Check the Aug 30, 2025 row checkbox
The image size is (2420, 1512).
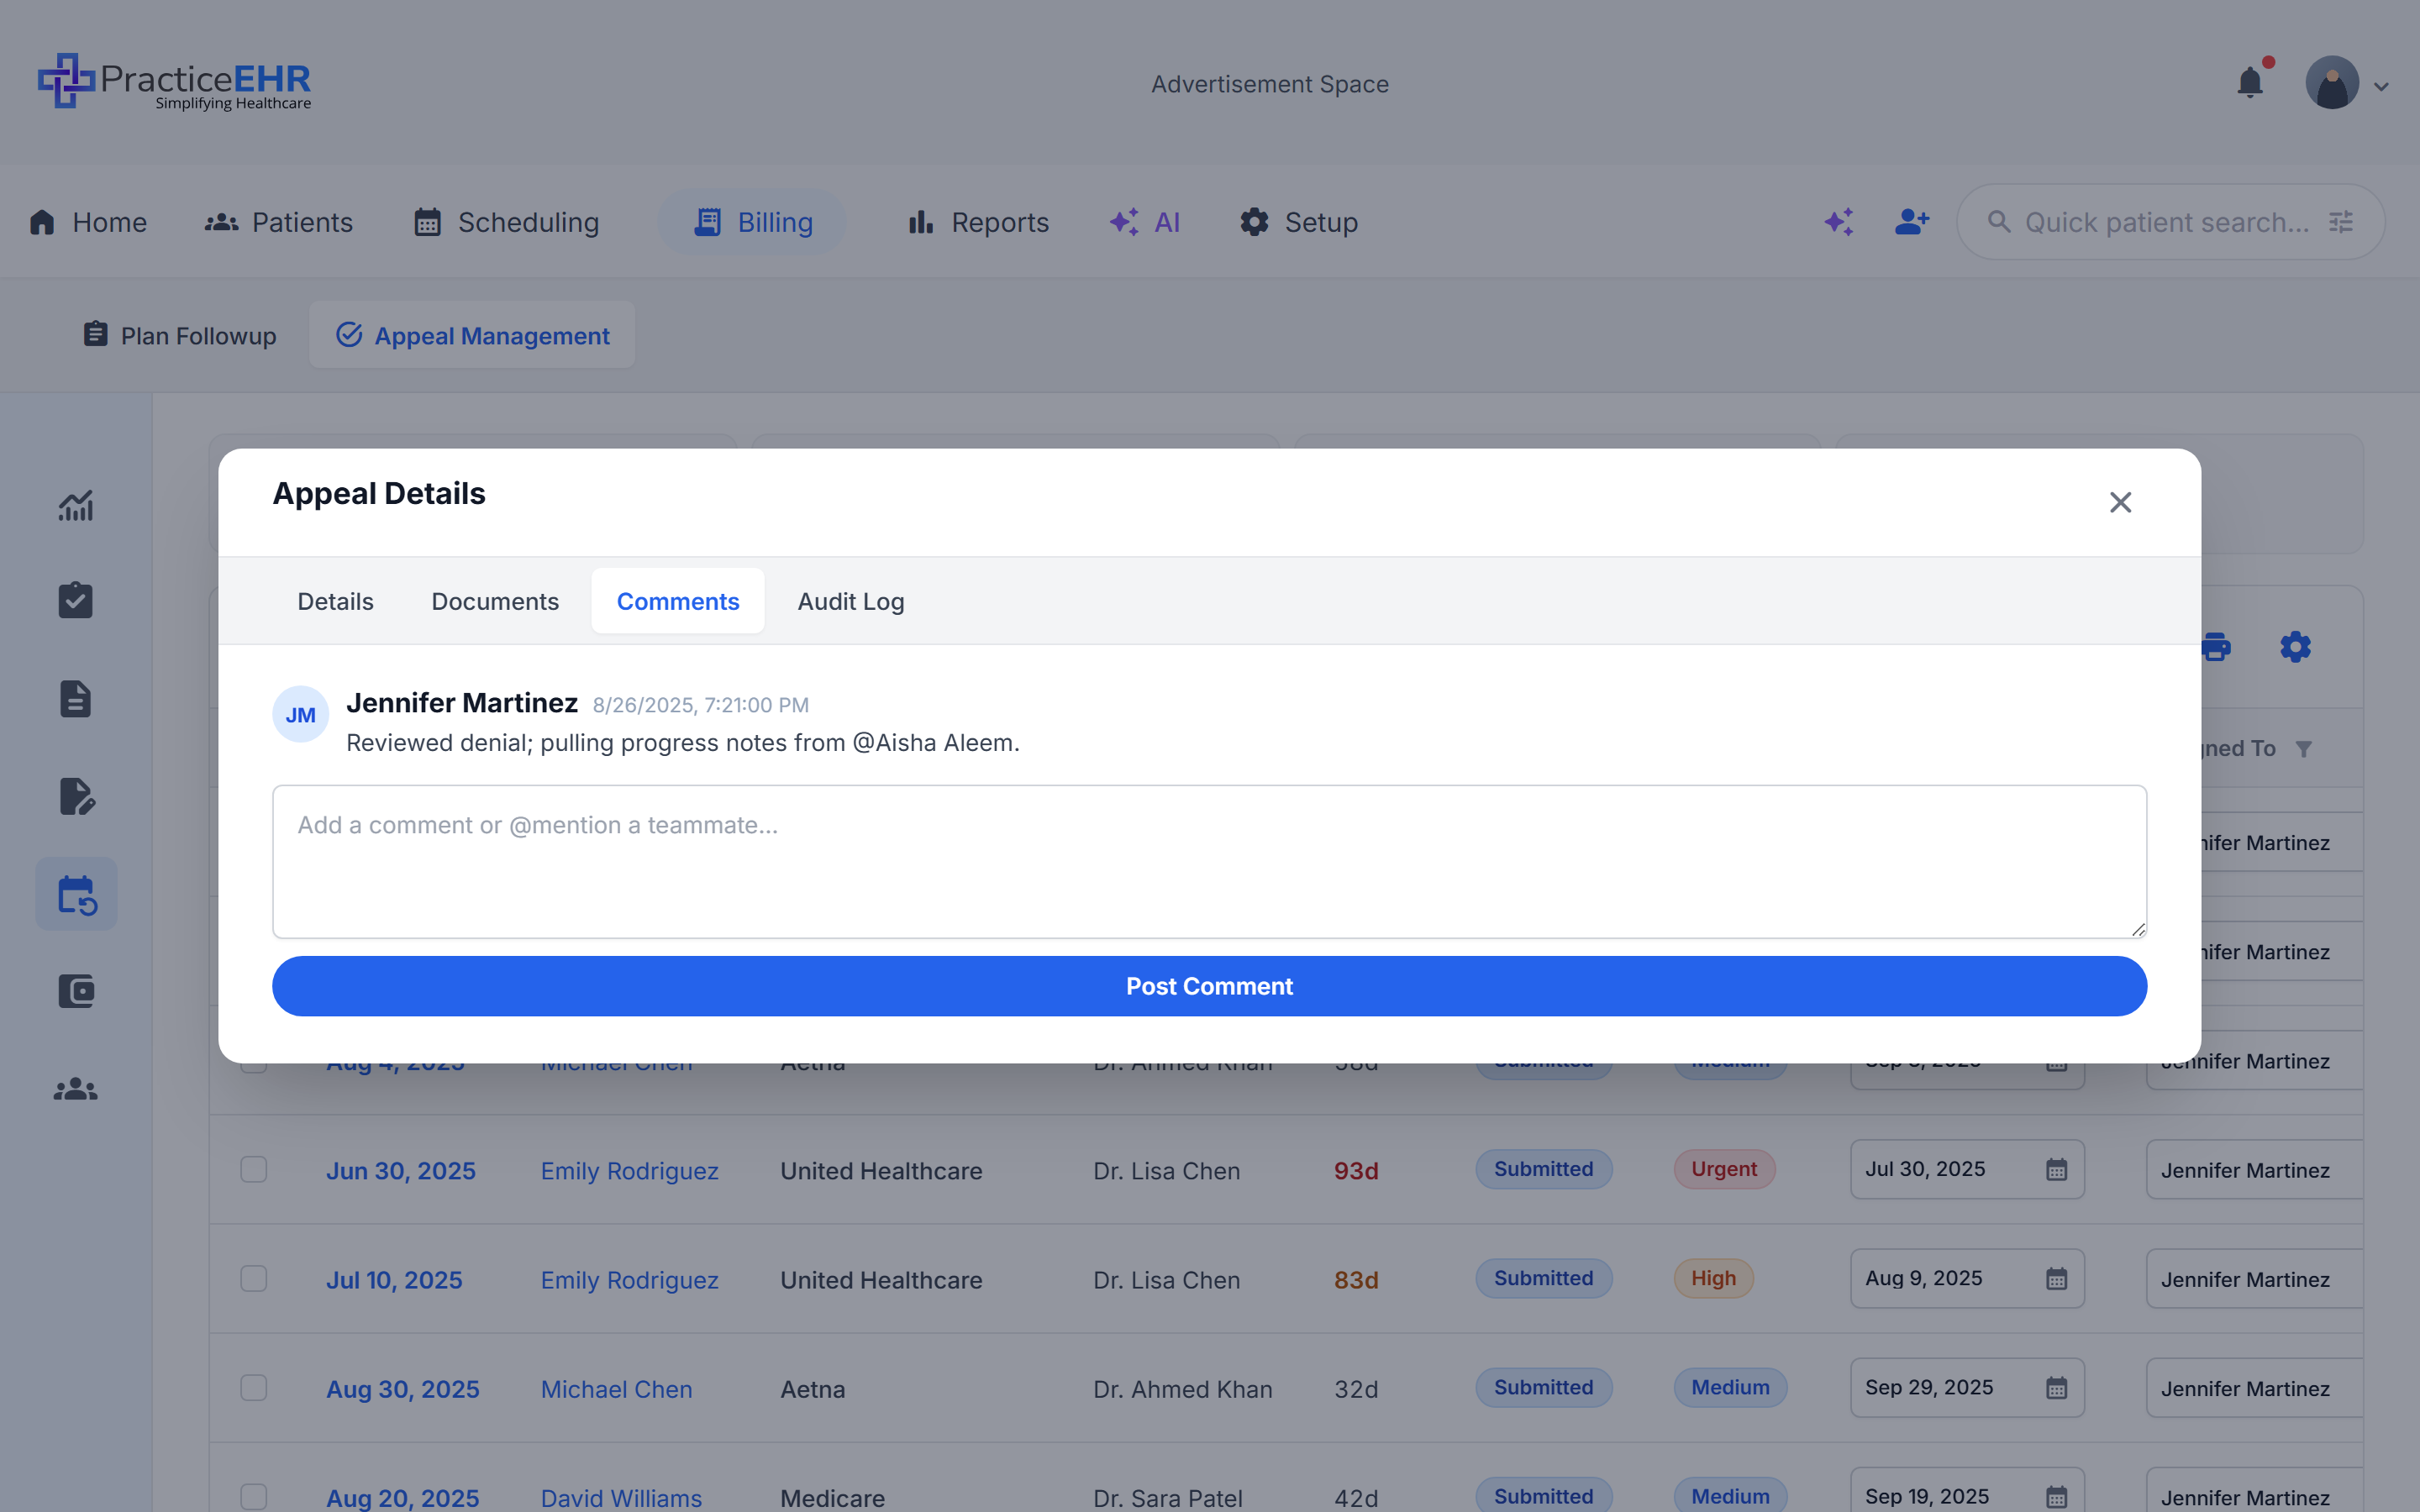[x=254, y=1388]
